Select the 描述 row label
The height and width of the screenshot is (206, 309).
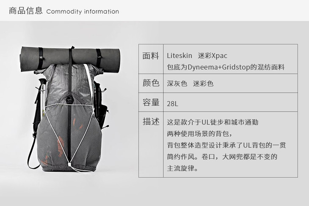pos(151,121)
